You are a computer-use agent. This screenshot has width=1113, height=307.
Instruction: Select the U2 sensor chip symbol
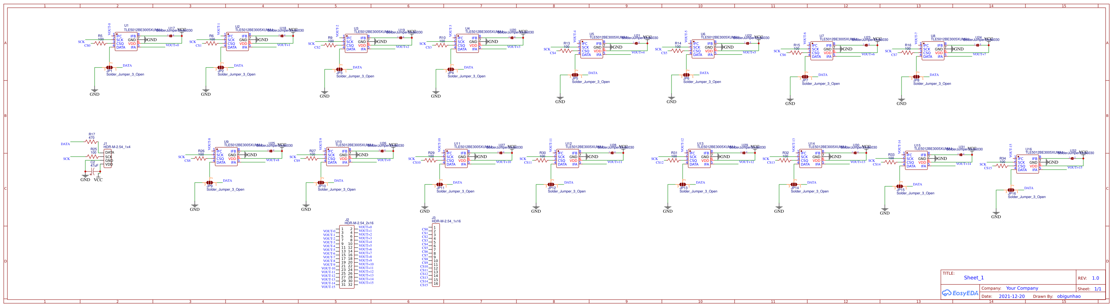tap(237, 42)
